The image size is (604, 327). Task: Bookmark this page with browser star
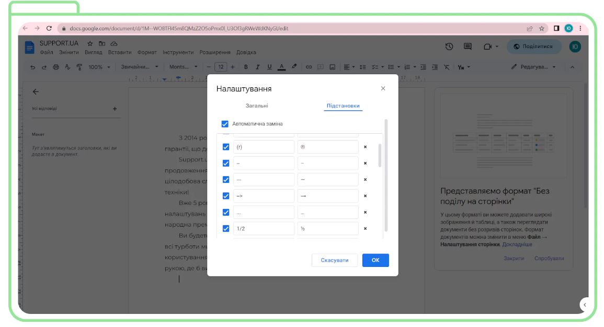542,28
